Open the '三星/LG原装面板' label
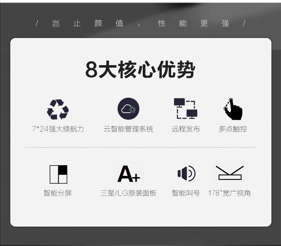The image size is (281, 246). (x=129, y=194)
